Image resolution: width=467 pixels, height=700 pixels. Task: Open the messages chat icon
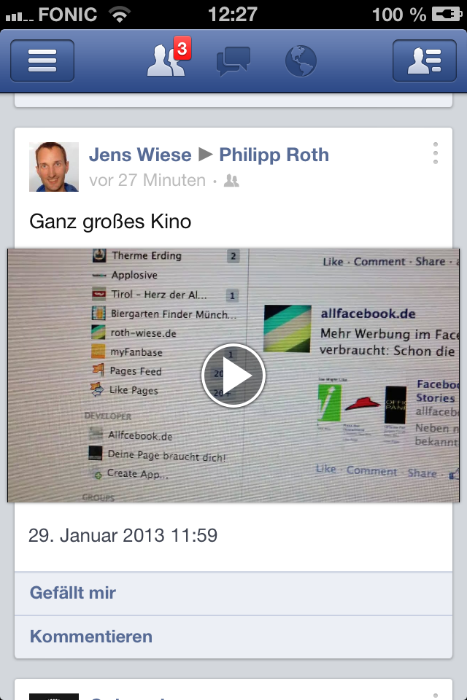(x=233, y=61)
